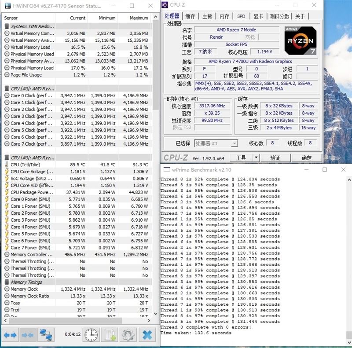Click HWiNFO horizontal scrollbar right arrow
The height and width of the screenshot is (348, 352).
(149, 321)
